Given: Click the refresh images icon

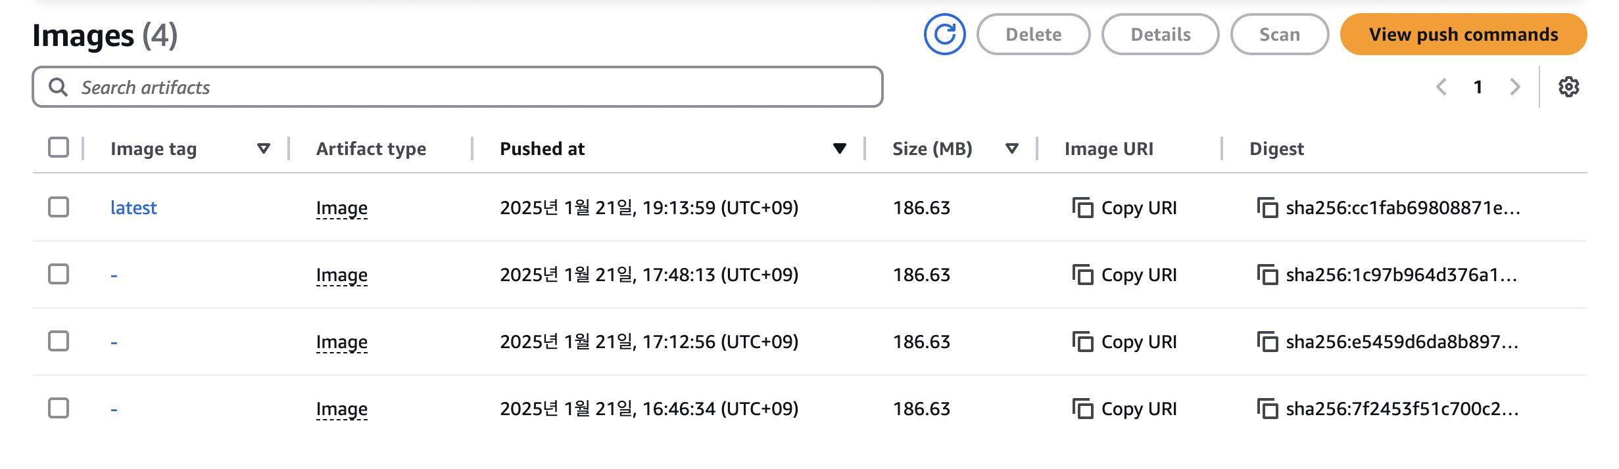Looking at the screenshot, I should (x=944, y=34).
